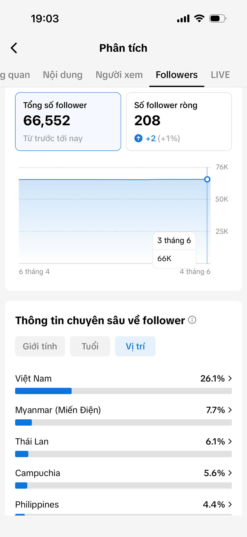Expand Campuchia location chevron
This screenshot has height=537, width=247.
pos(230,473)
